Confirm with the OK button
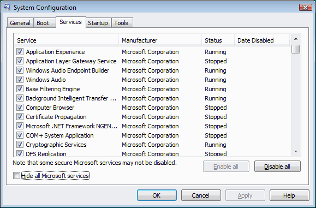Viewport: 316px width, 208px height. click(157, 195)
